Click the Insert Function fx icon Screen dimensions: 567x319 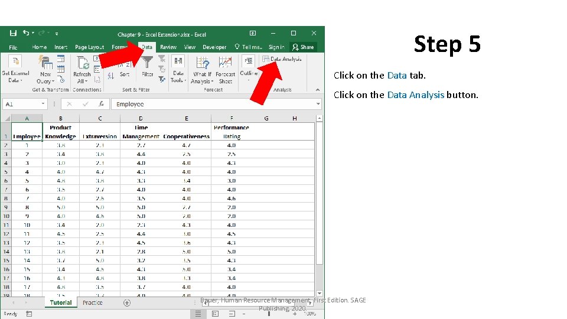102,104
